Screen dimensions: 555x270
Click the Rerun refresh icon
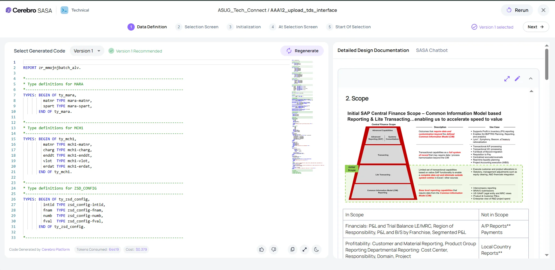point(509,10)
